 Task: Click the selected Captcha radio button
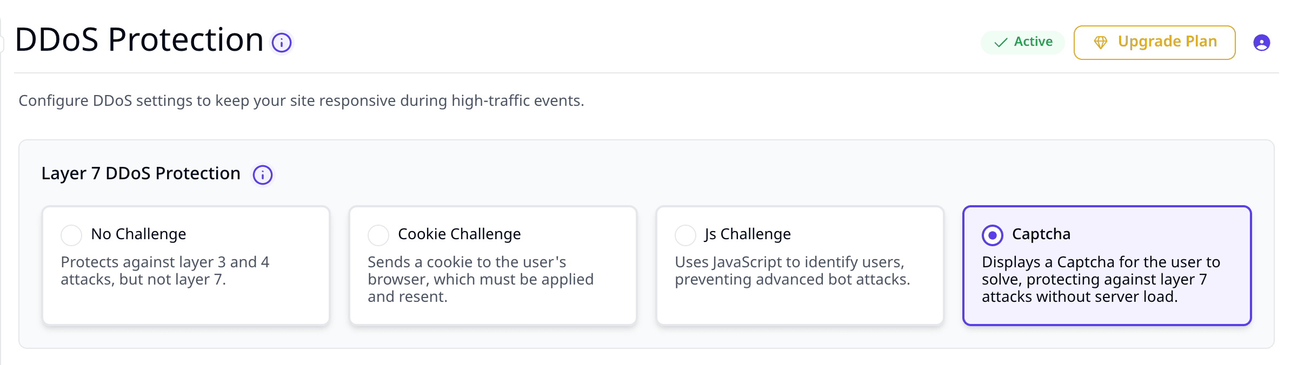click(x=993, y=235)
